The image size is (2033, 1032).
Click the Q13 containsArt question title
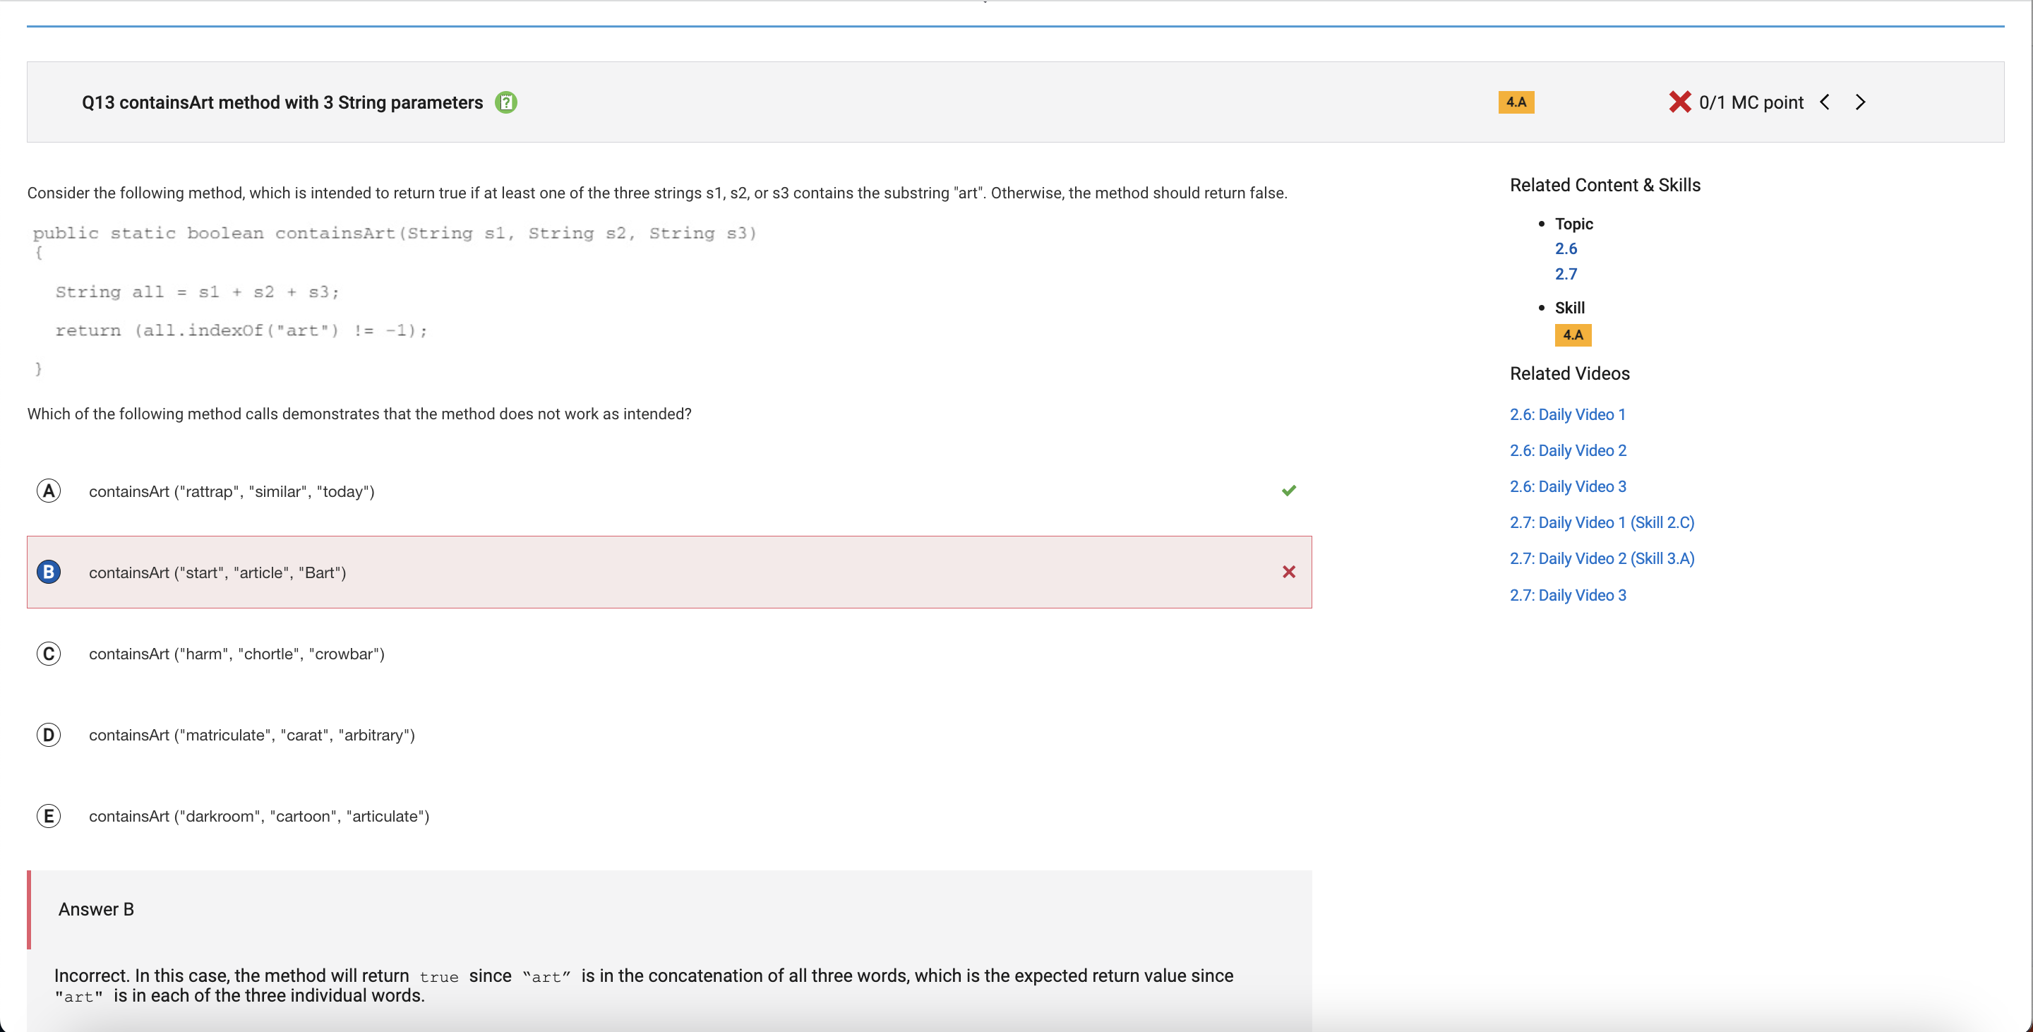(x=282, y=102)
